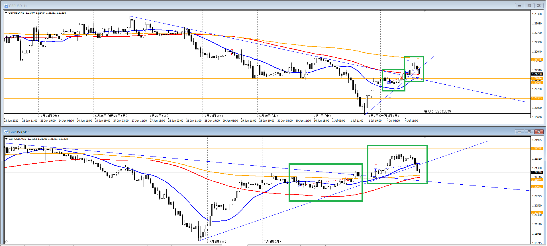Click the GBPUSD,H1 window title icon
The width and height of the screenshot is (547, 246).
click(6, 6)
